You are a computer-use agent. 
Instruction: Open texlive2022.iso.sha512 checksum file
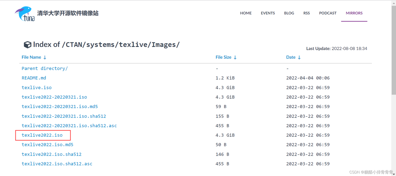[51, 154]
